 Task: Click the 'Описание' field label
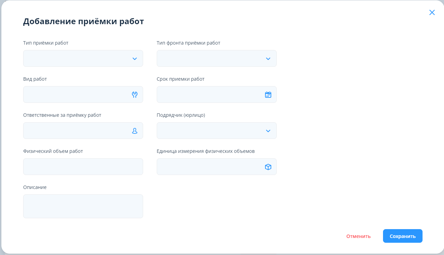[35, 187]
